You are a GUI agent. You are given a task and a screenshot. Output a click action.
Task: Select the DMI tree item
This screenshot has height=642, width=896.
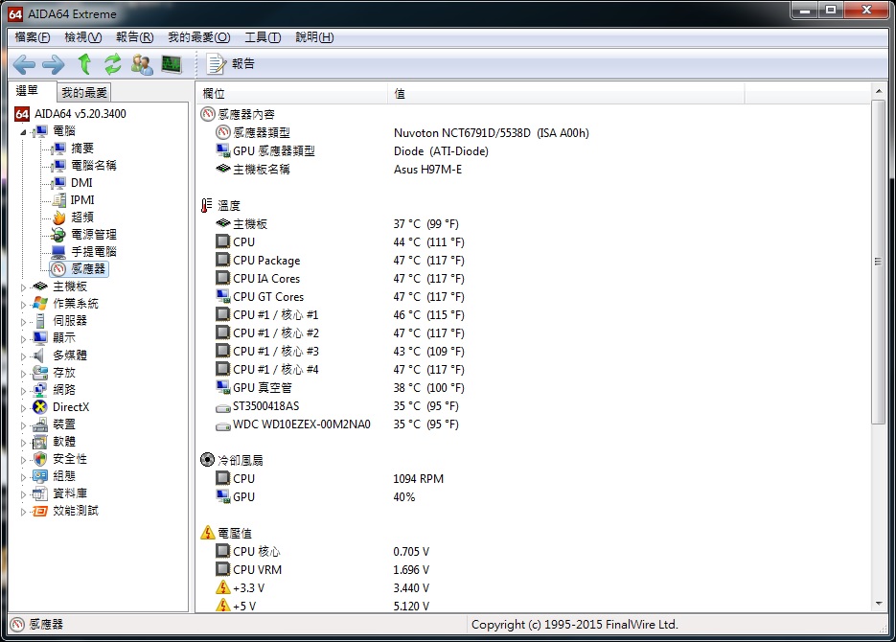(81, 183)
